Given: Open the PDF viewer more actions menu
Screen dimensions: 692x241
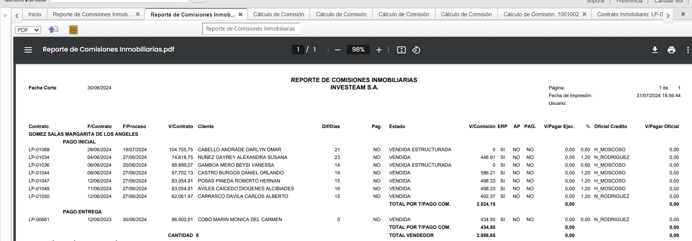Looking at the screenshot, I should tap(688, 50).
